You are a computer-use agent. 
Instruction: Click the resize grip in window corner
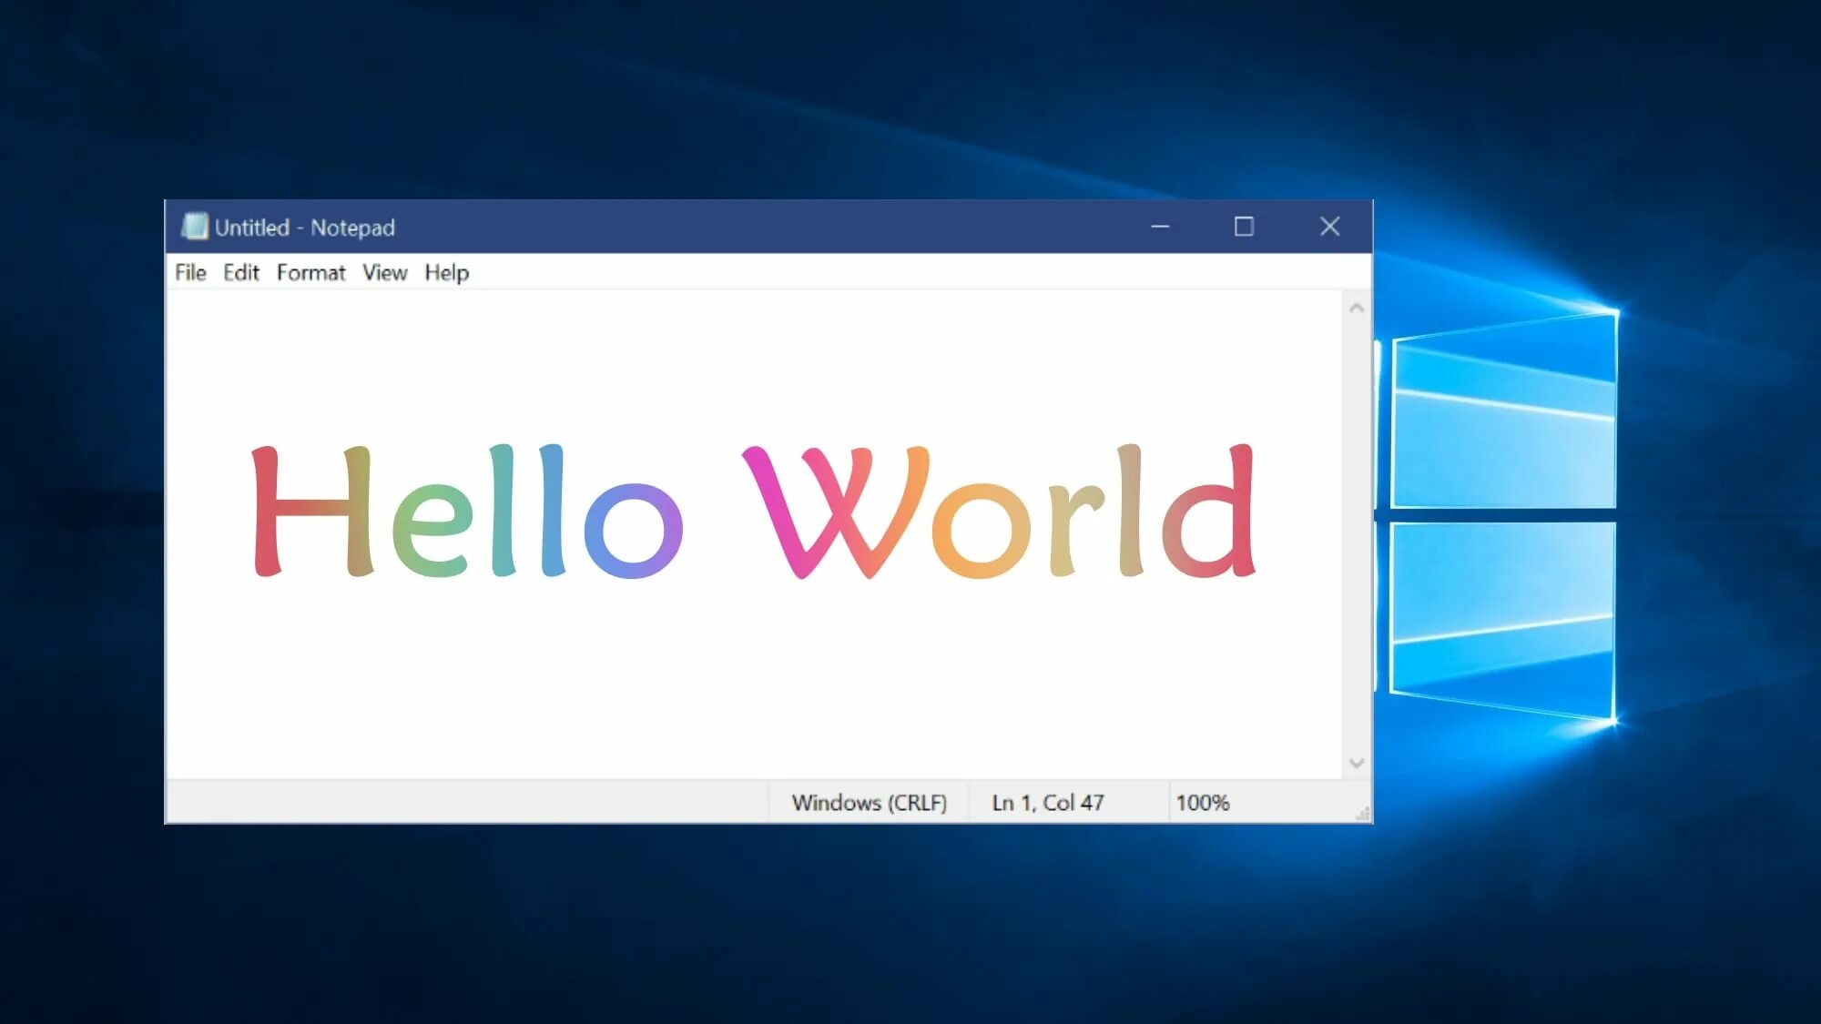1362,813
